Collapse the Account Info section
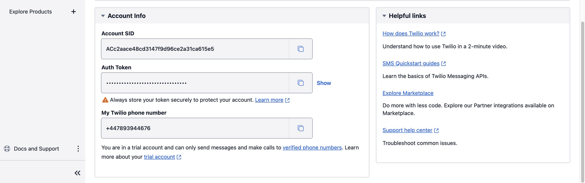Image resolution: width=585 pixels, height=183 pixels. [103, 16]
